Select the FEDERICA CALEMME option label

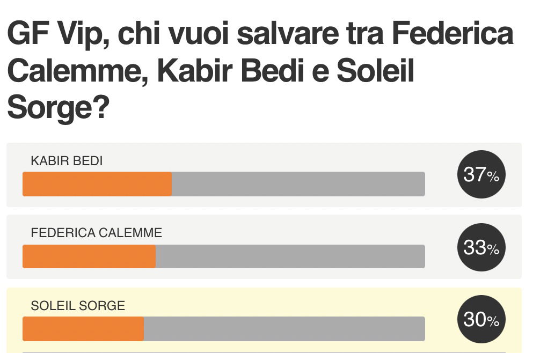97,233
